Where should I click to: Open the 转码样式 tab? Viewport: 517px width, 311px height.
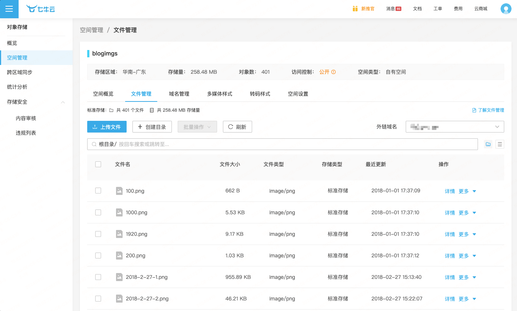pos(260,94)
